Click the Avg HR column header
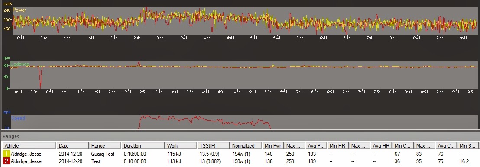Image resolution: width=480 pixels, height=167 pixels. click(x=381, y=146)
